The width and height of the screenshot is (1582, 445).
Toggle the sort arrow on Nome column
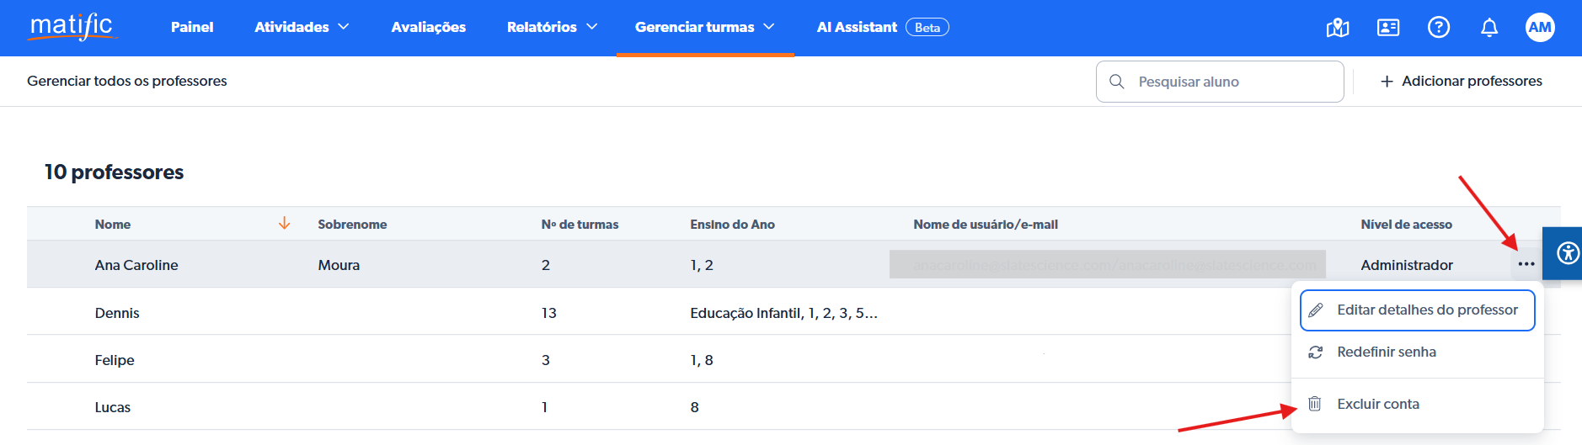click(284, 223)
